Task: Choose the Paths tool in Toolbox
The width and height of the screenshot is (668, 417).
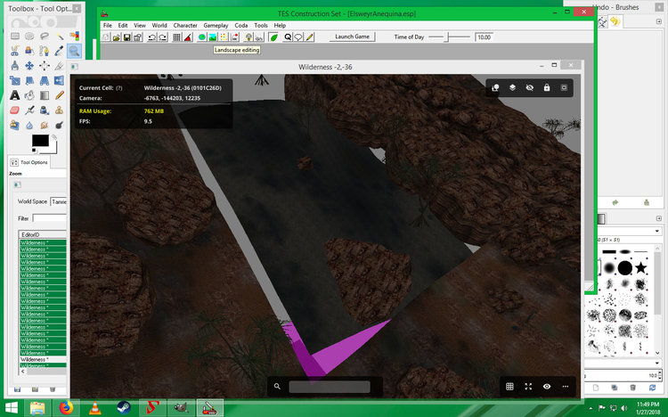Action: 45,51
